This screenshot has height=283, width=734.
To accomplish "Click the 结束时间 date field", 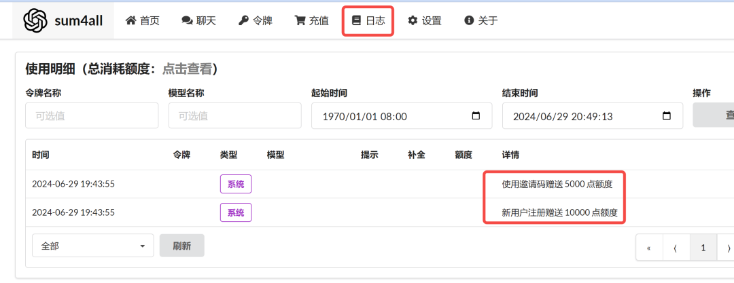I will point(593,115).
